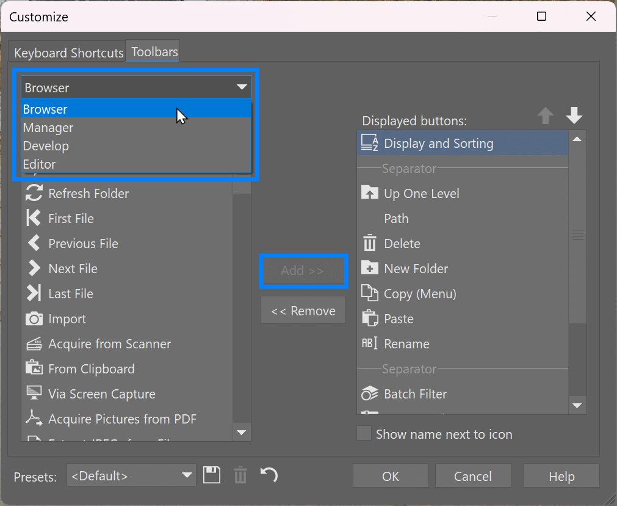617x506 pixels.
Task: Move the selected button up with the arrow
Action: (545, 116)
